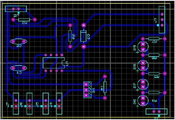Click the A pad of LED D9
The height and width of the screenshot is (120, 175).
[143, 49]
